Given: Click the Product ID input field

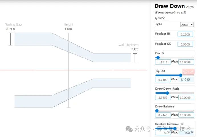Looking at the screenshot, I should tap(185, 34).
